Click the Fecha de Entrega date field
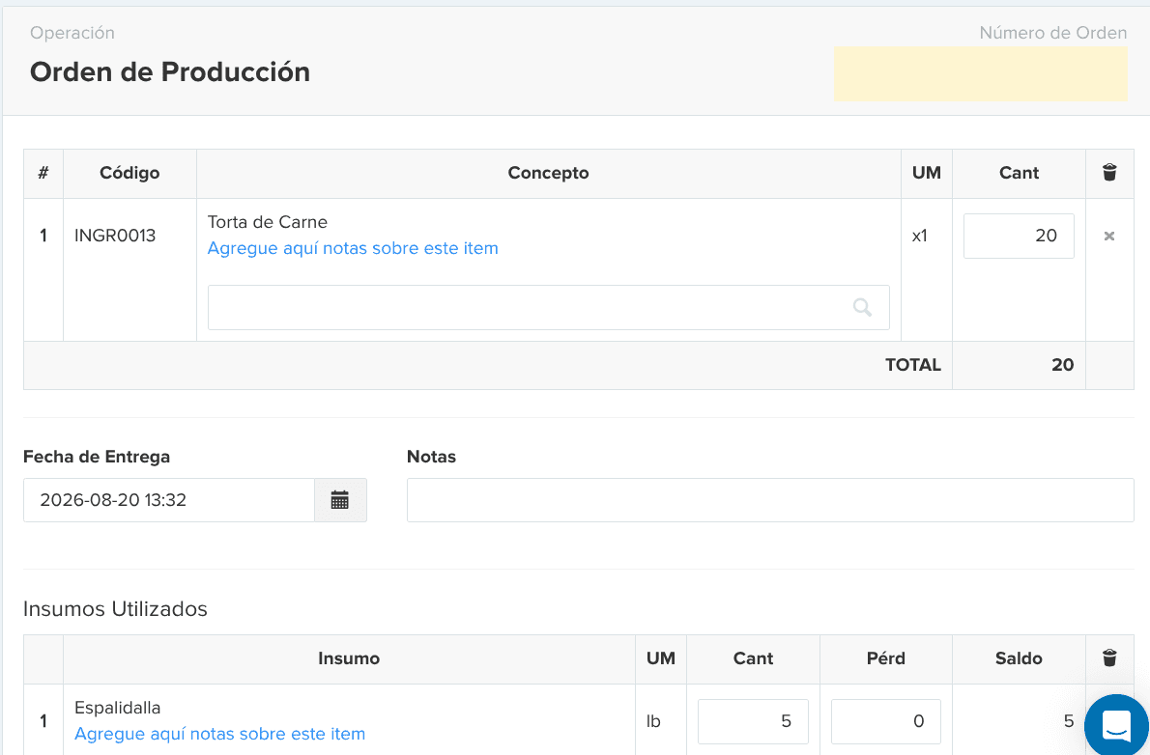Viewport: 1150px width, 755px height. tap(169, 500)
